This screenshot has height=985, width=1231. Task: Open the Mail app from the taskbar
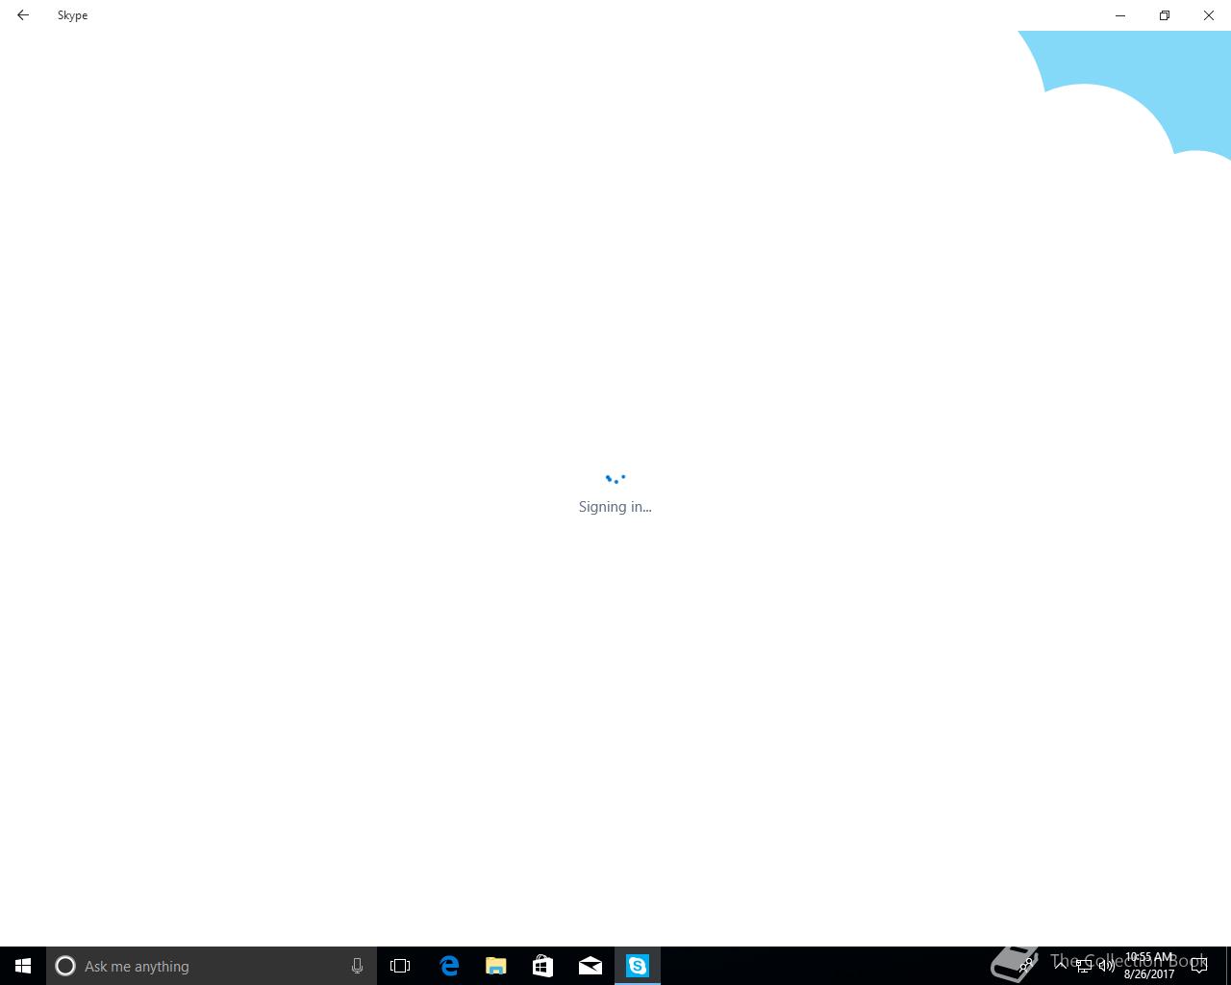[x=590, y=966]
